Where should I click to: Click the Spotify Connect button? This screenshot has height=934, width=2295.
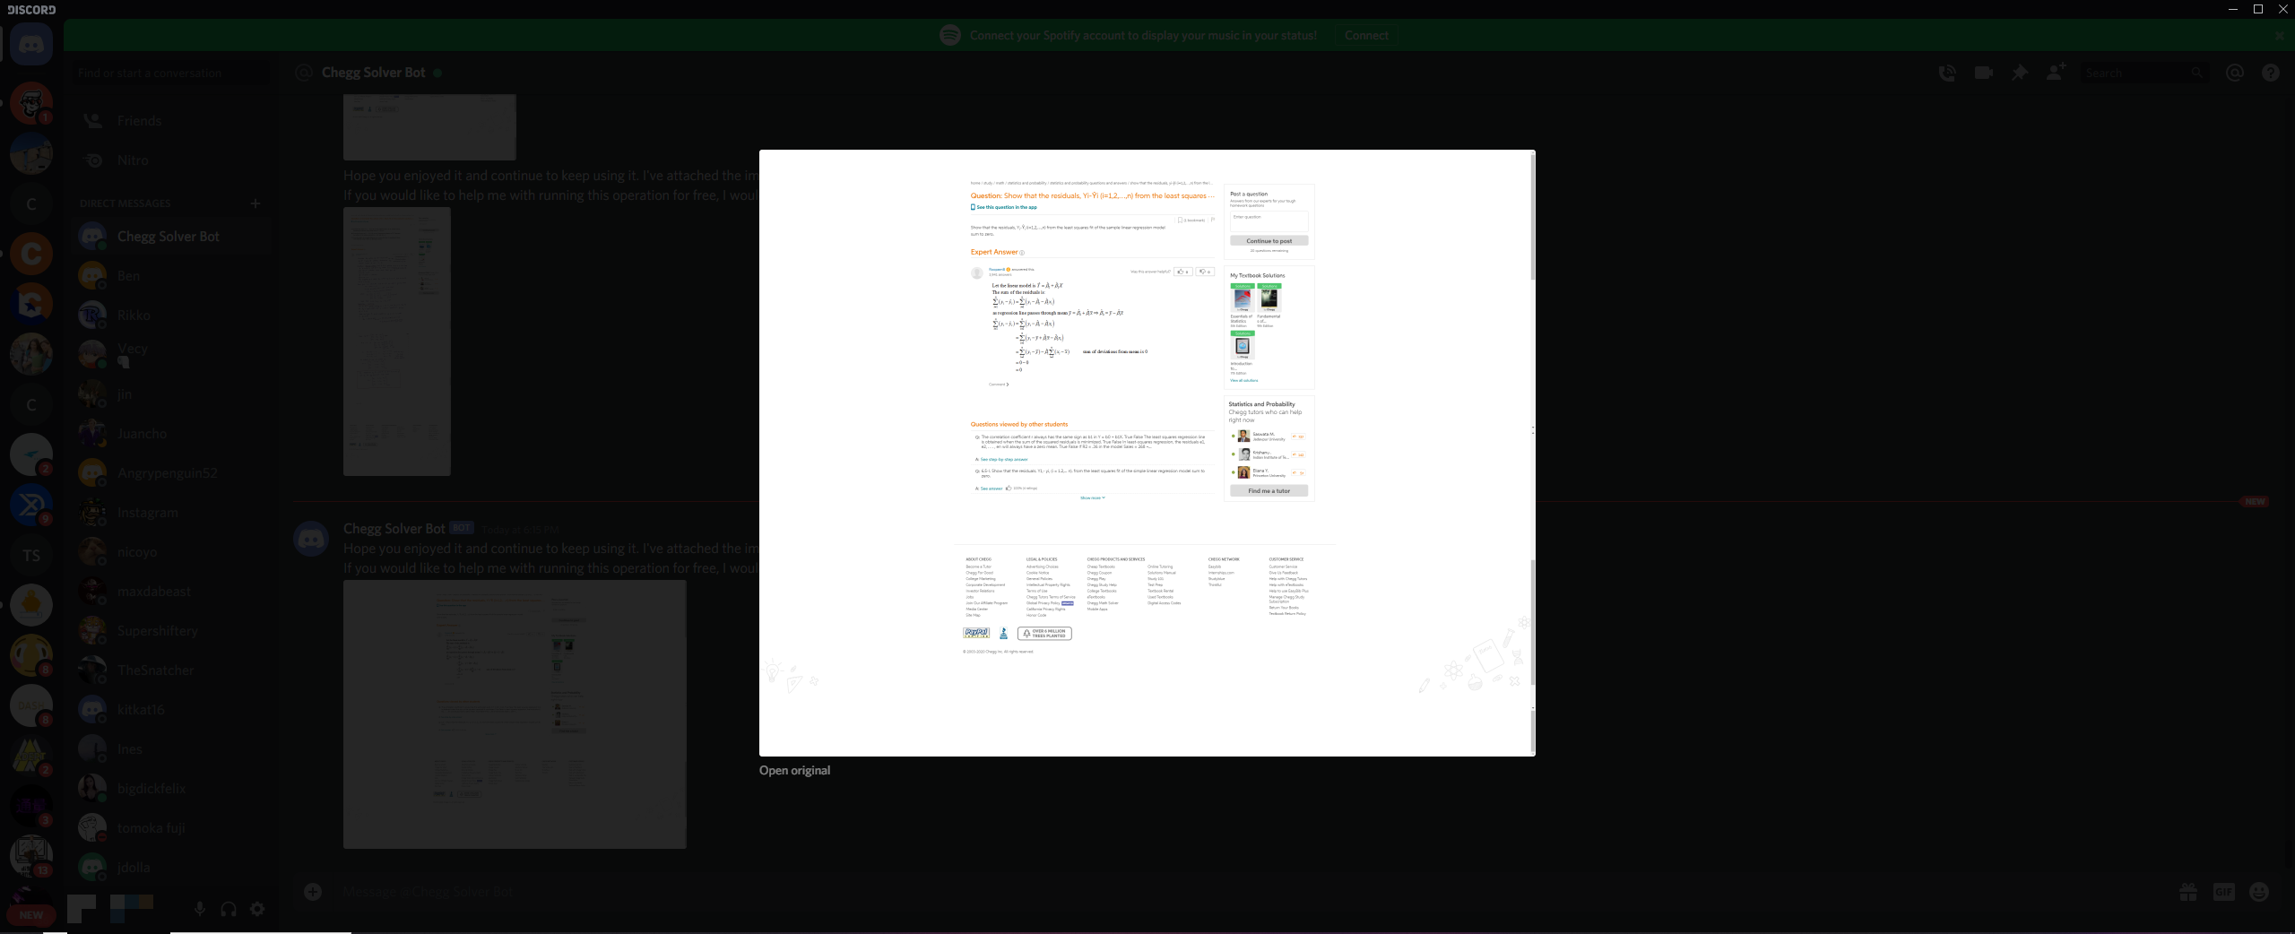1366,36
